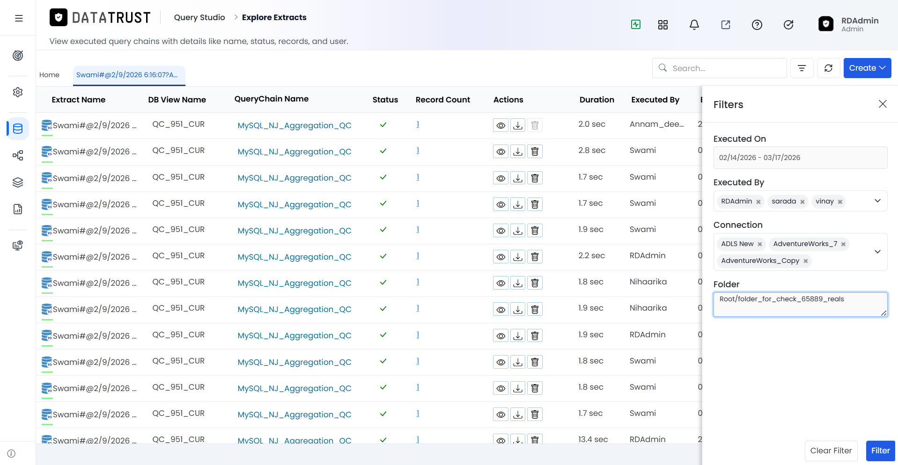Apply filters with the Filter button
Viewport: 898px width, 465px height.
pyautogui.click(x=880, y=450)
